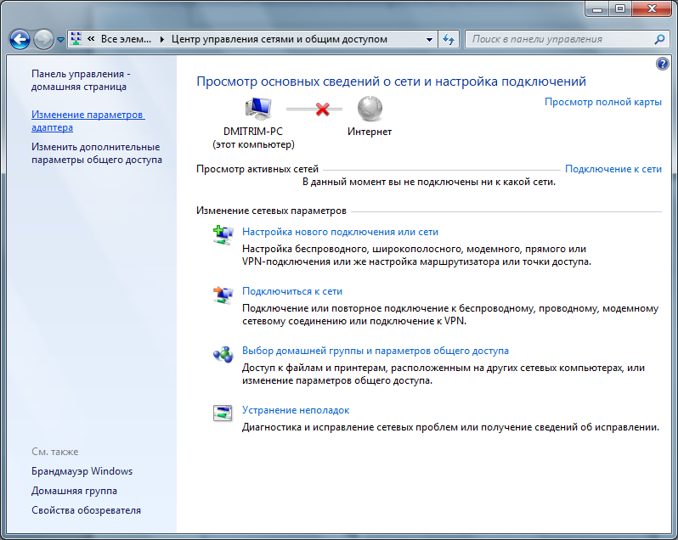The height and width of the screenshot is (540, 678).
Task: Open the address bar history dropdown
Action: pos(429,39)
